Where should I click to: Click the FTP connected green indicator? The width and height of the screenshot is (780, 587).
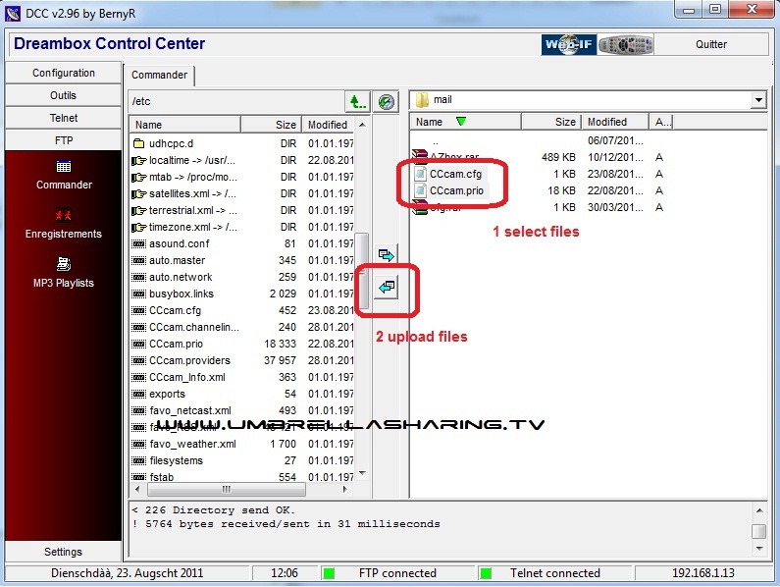point(329,573)
